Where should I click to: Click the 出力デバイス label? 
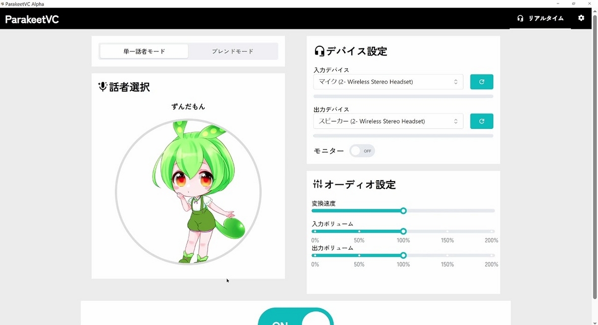[331, 109]
